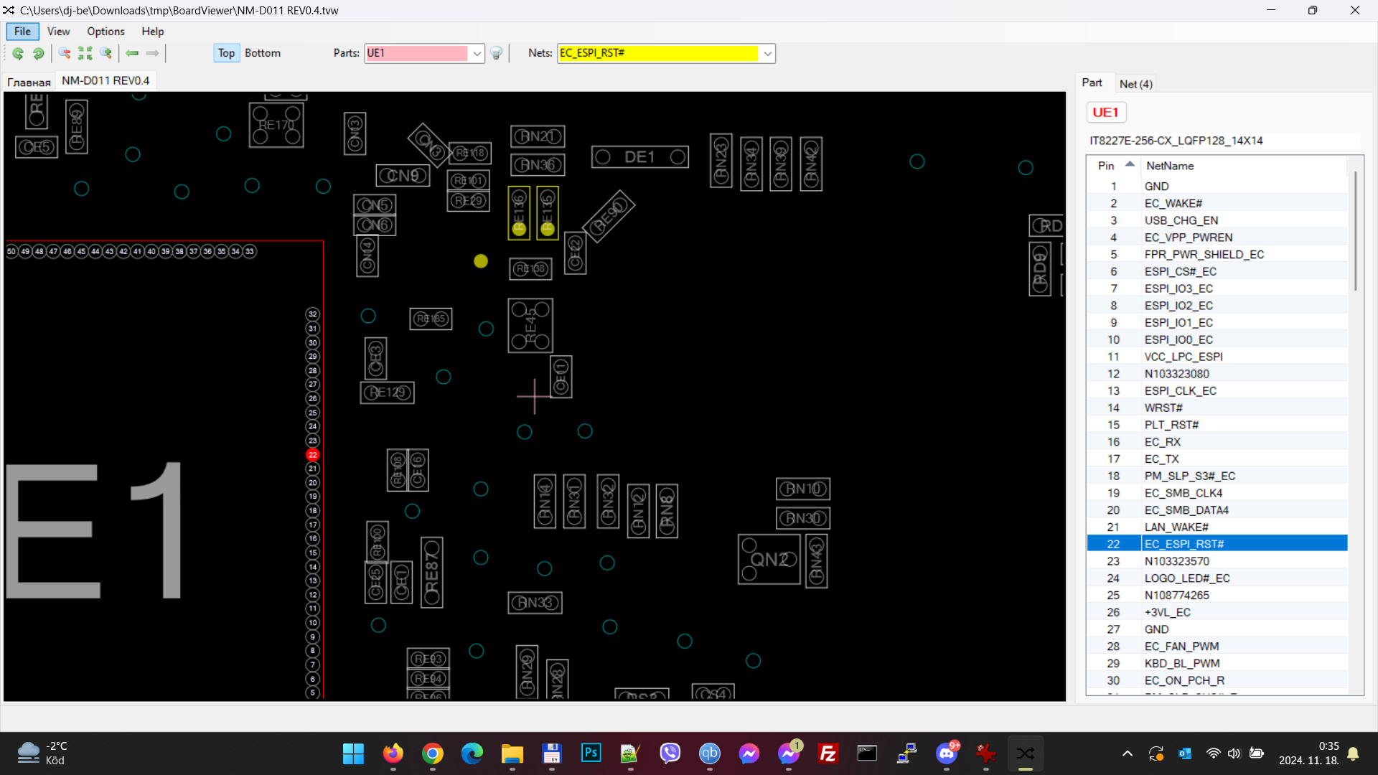Switch board view to Top side
Screen dimensions: 1378x775
226,53
